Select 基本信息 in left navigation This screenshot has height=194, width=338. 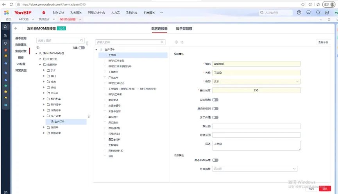tap(21, 38)
